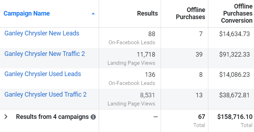254x132 pixels.
Task: Select the 88 On-Facebook Leads result
Action: click(132, 38)
